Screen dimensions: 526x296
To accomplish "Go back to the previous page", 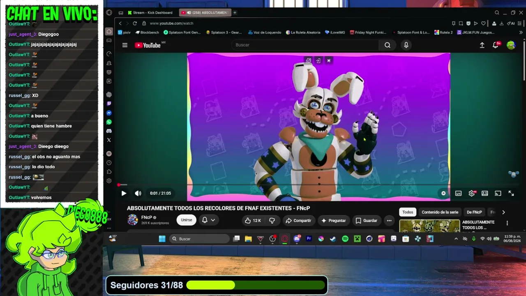I will (x=120, y=23).
